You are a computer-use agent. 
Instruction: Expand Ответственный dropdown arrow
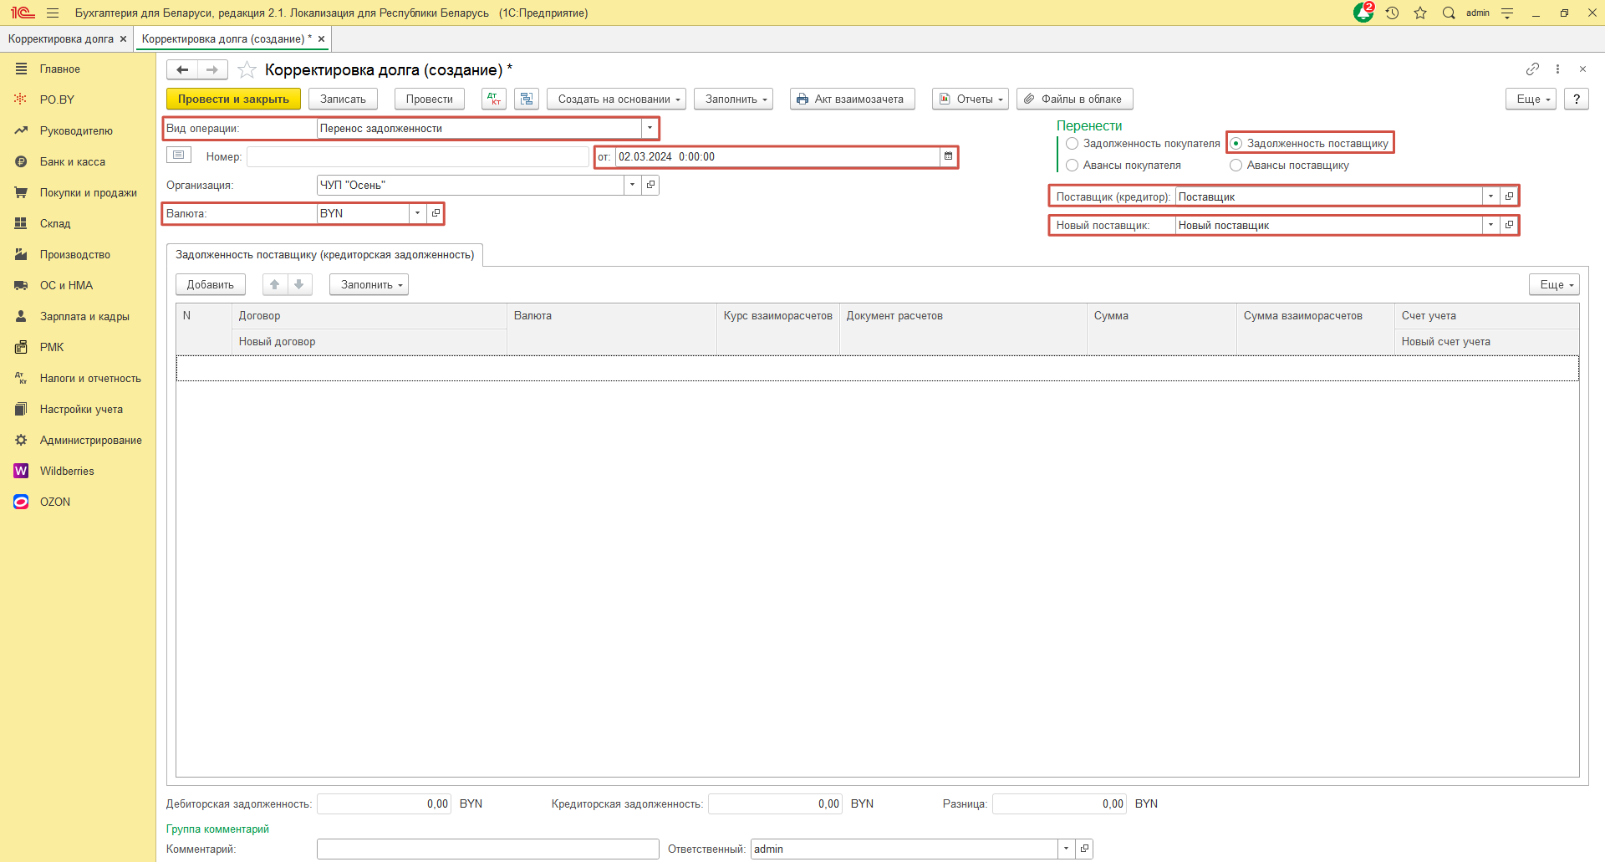[1066, 849]
